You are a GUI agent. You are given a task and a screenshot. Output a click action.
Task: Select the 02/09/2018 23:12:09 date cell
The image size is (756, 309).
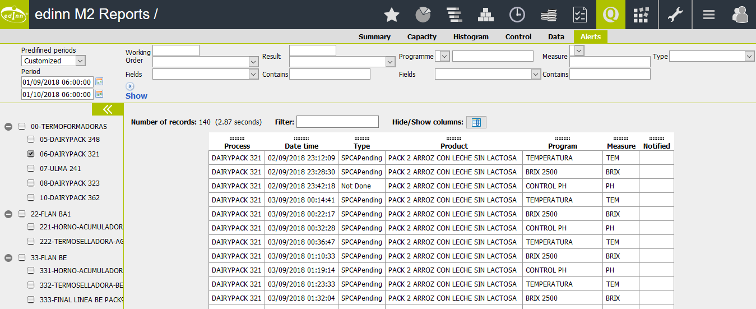coord(302,158)
